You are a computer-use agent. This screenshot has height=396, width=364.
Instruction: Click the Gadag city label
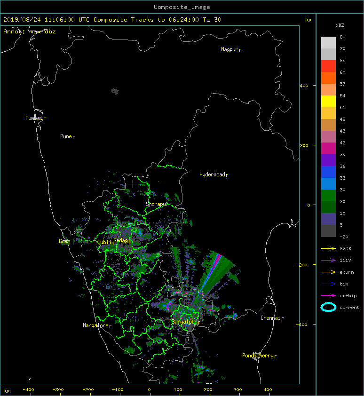[x=121, y=240]
